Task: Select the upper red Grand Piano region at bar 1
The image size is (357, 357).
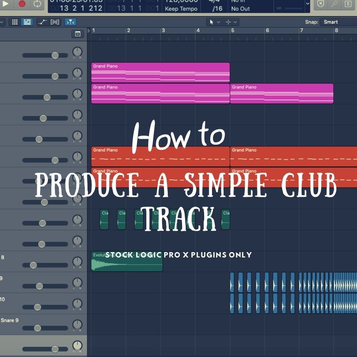Action: 161,157
